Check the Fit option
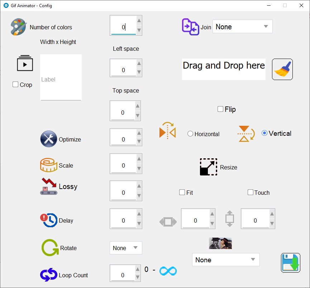Image resolution: width=310 pixels, height=288 pixels. (182, 192)
